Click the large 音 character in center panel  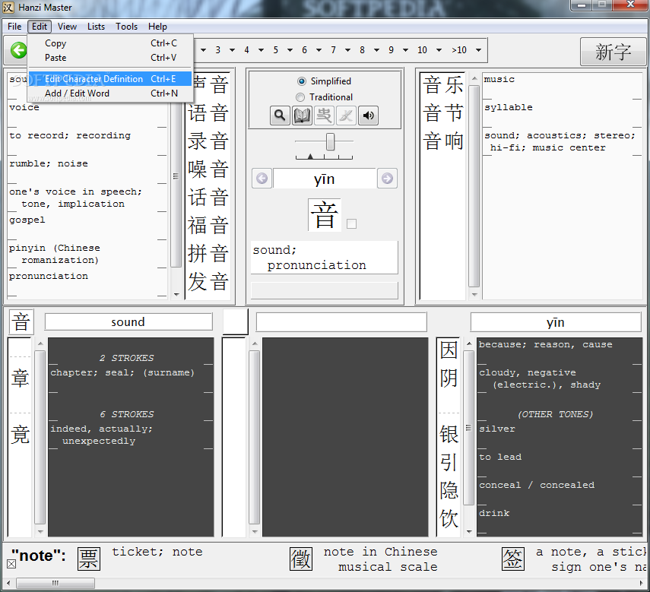tap(324, 214)
